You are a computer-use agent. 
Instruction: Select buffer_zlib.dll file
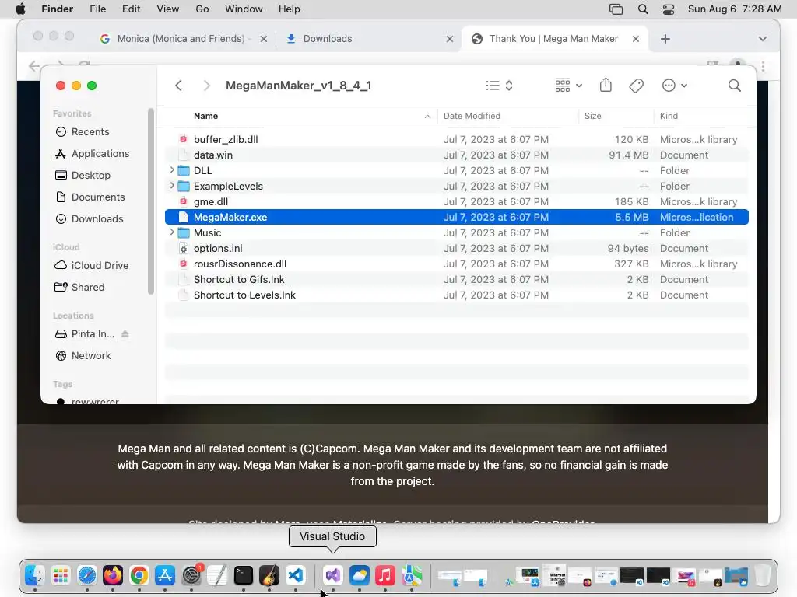click(456, 139)
